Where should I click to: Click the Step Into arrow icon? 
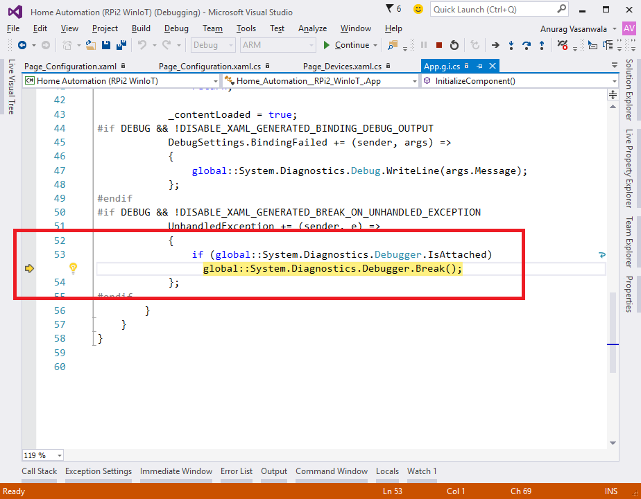[511, 45]
